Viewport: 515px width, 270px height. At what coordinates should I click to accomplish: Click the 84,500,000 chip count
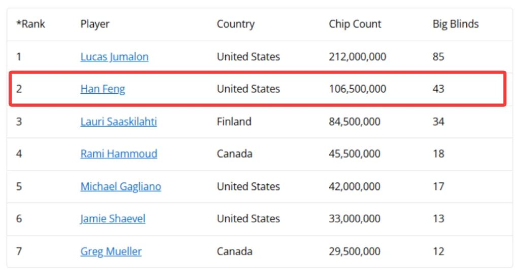tap(354, 122)
